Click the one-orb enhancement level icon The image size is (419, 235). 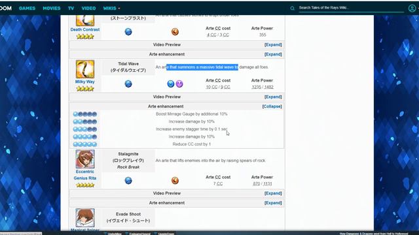pos(85,114)
